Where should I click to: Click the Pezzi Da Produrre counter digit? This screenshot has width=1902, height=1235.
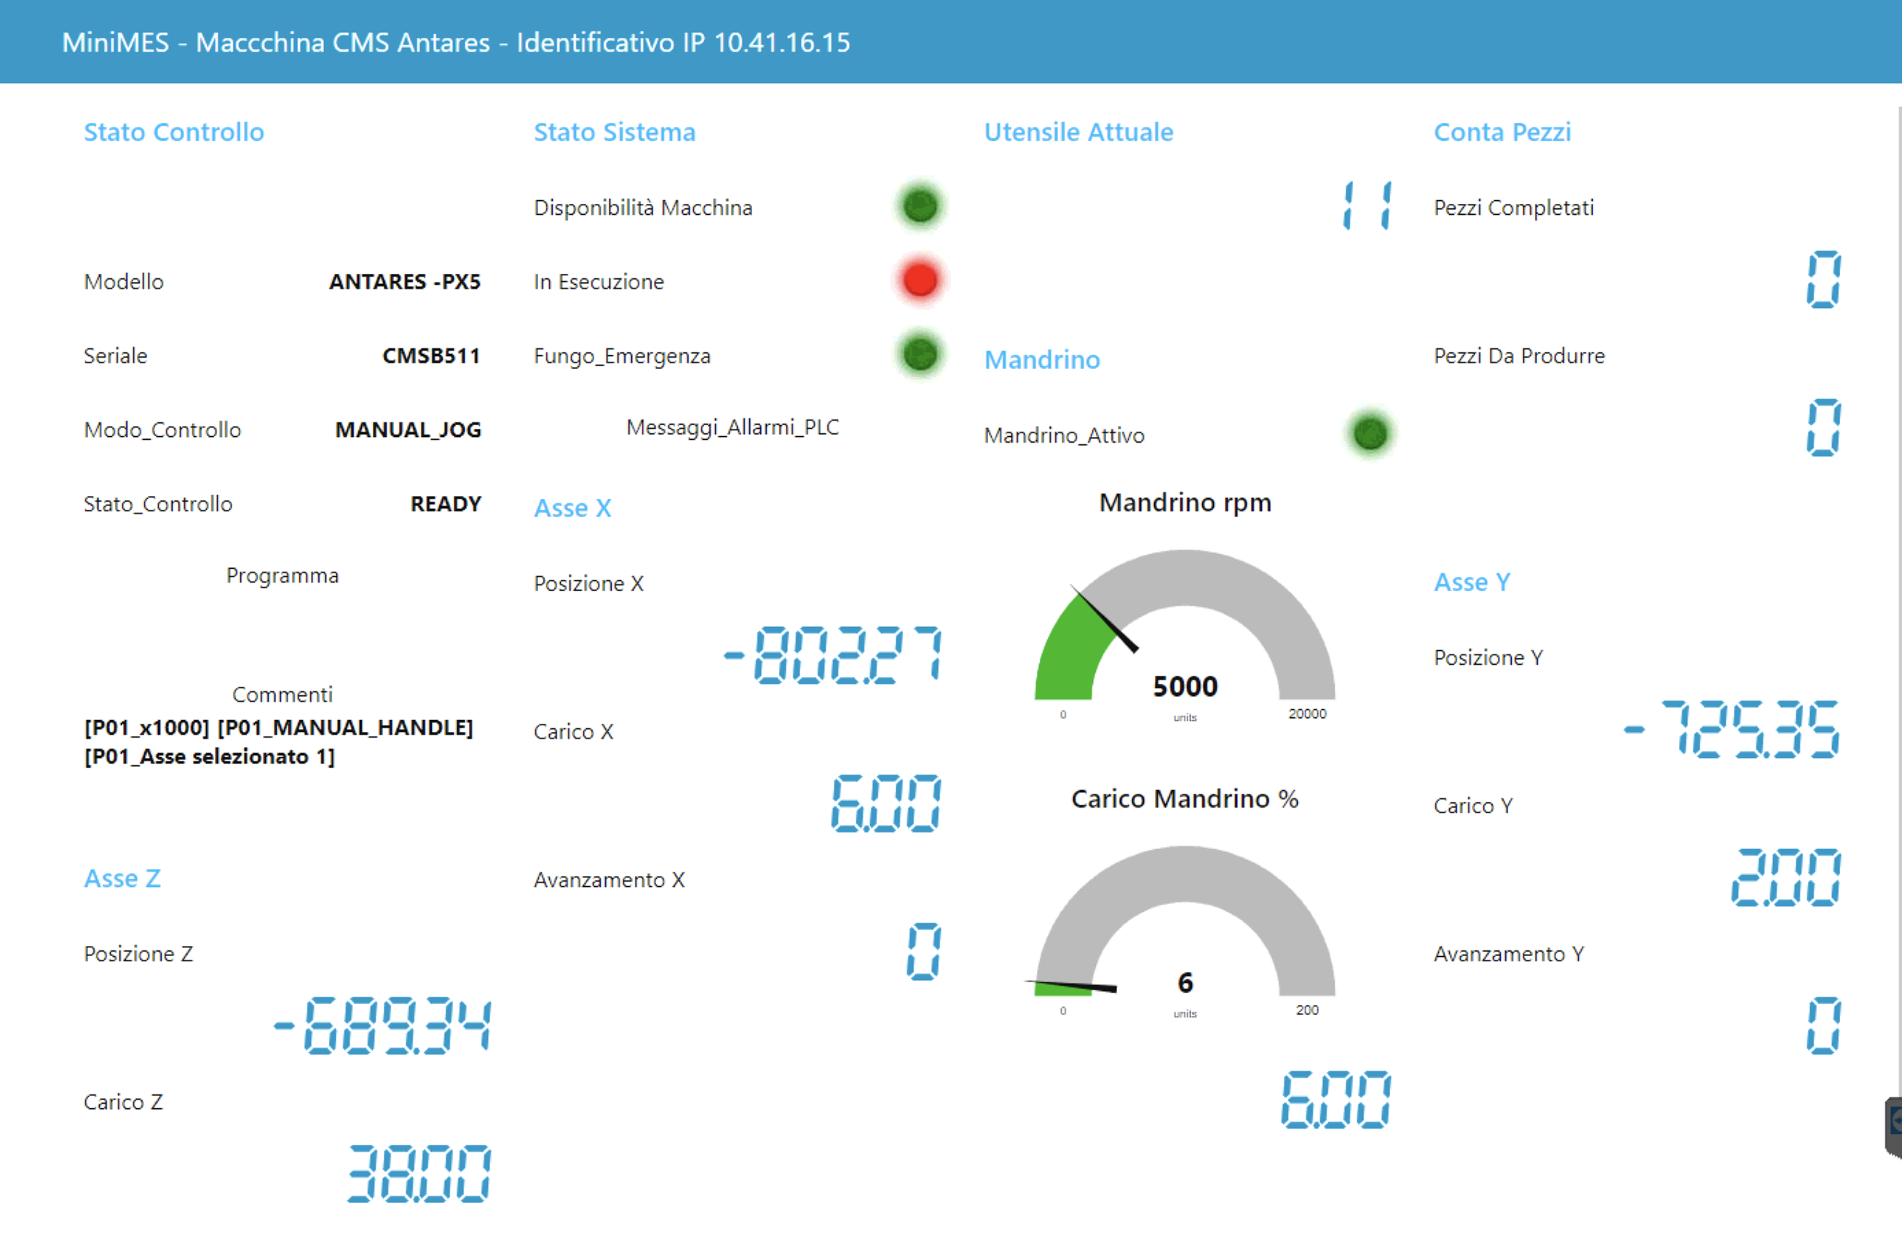click(x=1823, y=427)
